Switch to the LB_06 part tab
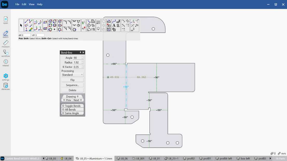 pos(122,158)
